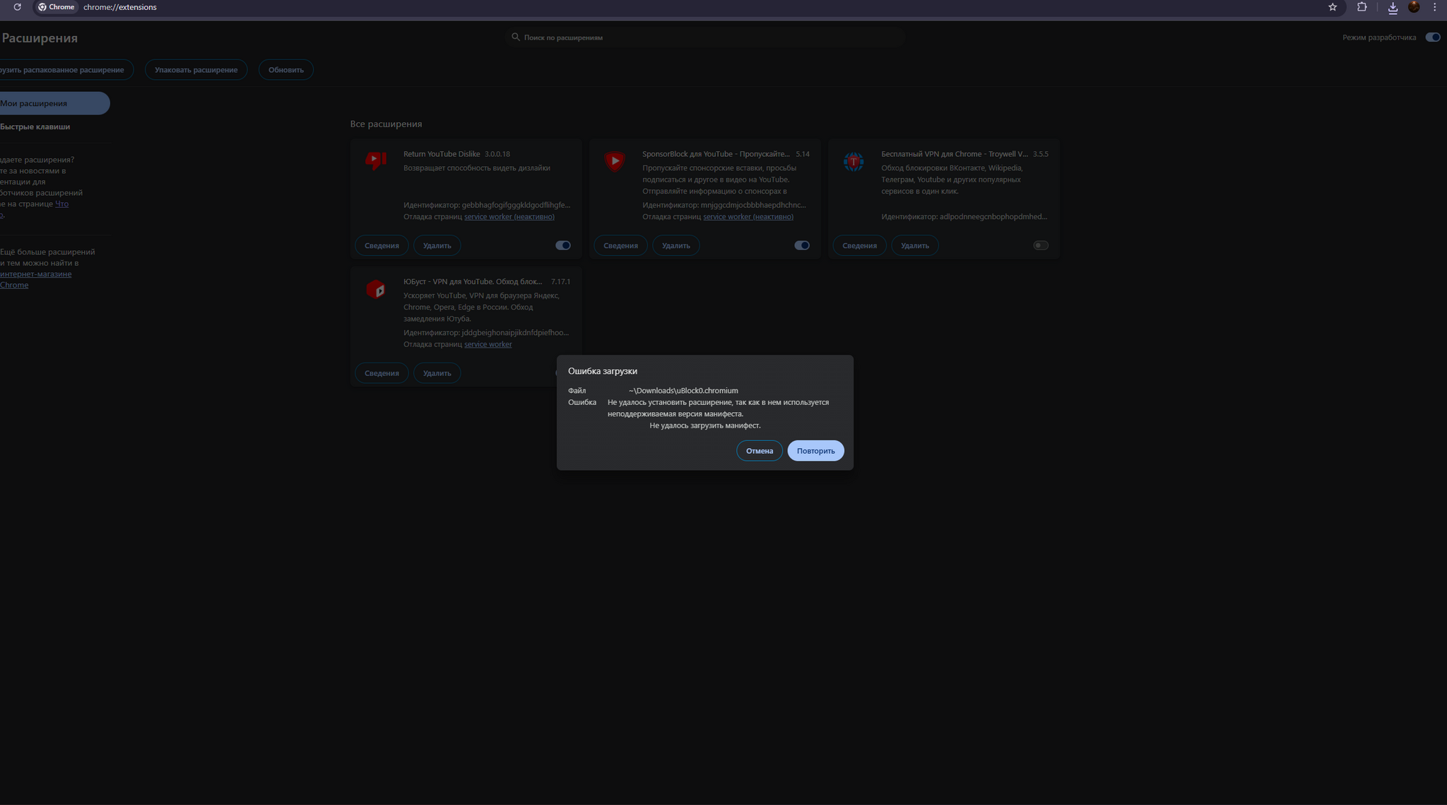Image resolution: width=1447 pixels, height=805 pixels.
Task: Open the Extensions puzzle icon
Action: click(1362, 7)
